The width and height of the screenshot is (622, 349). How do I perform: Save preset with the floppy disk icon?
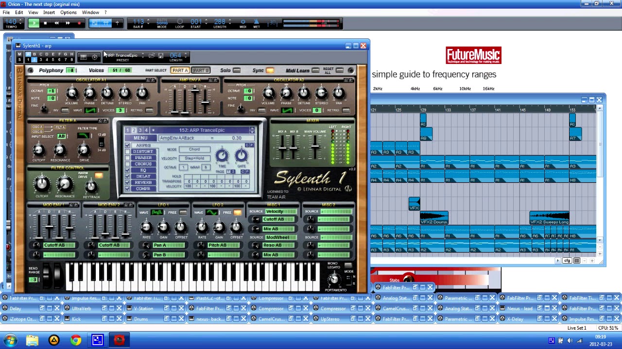tap(161, 56)
